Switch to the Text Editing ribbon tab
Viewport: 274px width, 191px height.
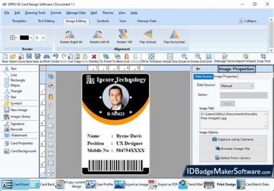pos(46,21)
